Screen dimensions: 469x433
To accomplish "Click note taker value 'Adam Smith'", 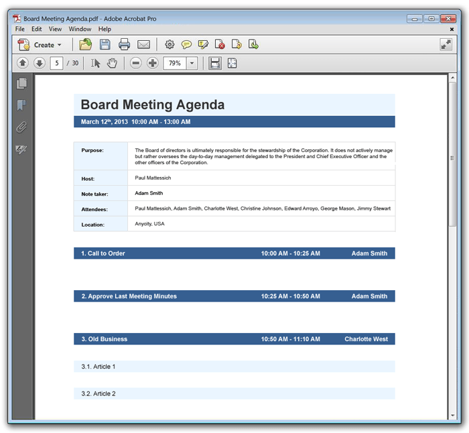I will (x=149, y=193).
